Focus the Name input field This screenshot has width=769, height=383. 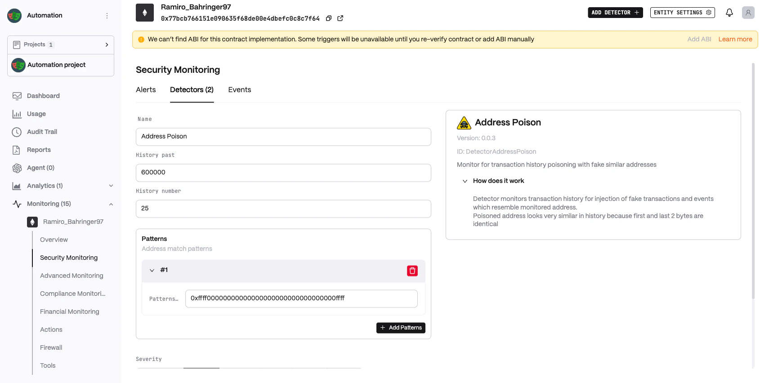coord(283,137)
